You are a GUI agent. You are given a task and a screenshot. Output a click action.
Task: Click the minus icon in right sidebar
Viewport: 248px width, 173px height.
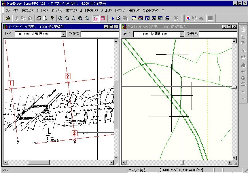(x=243, y=98)
